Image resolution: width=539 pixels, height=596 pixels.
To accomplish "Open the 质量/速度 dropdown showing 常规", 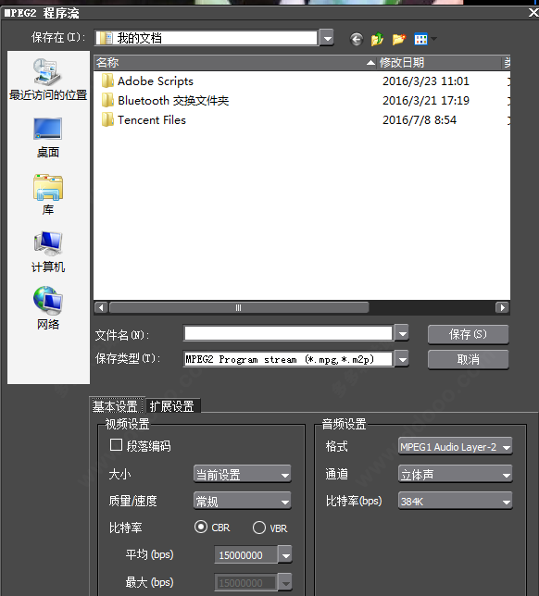I will point(243,502).
